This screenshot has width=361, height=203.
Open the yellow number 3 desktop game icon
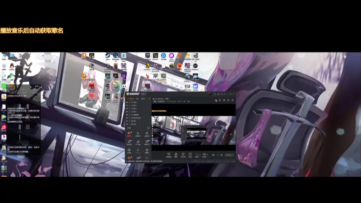click(x=148, y=65)
